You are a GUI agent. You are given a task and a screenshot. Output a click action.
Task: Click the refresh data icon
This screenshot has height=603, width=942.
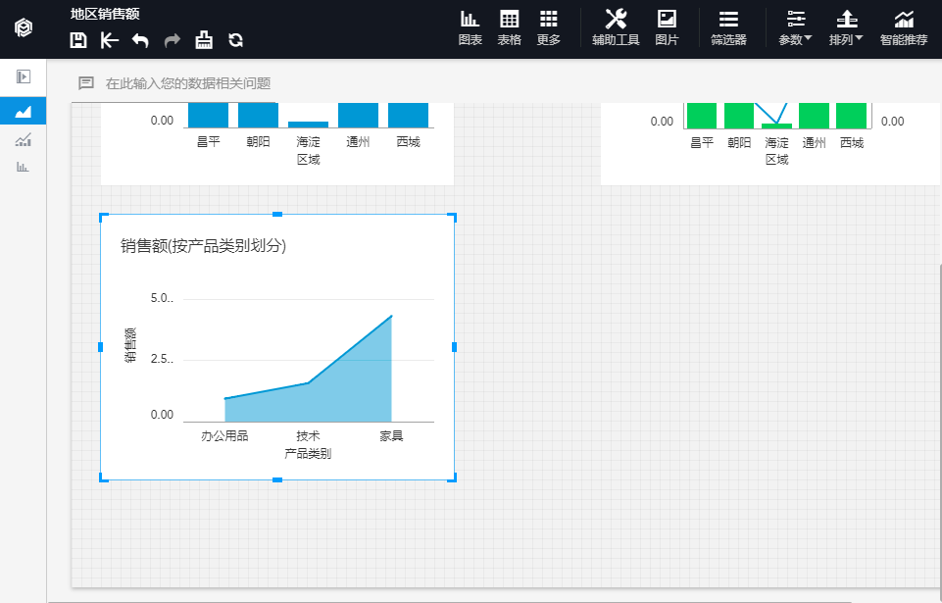pos(235,40)
